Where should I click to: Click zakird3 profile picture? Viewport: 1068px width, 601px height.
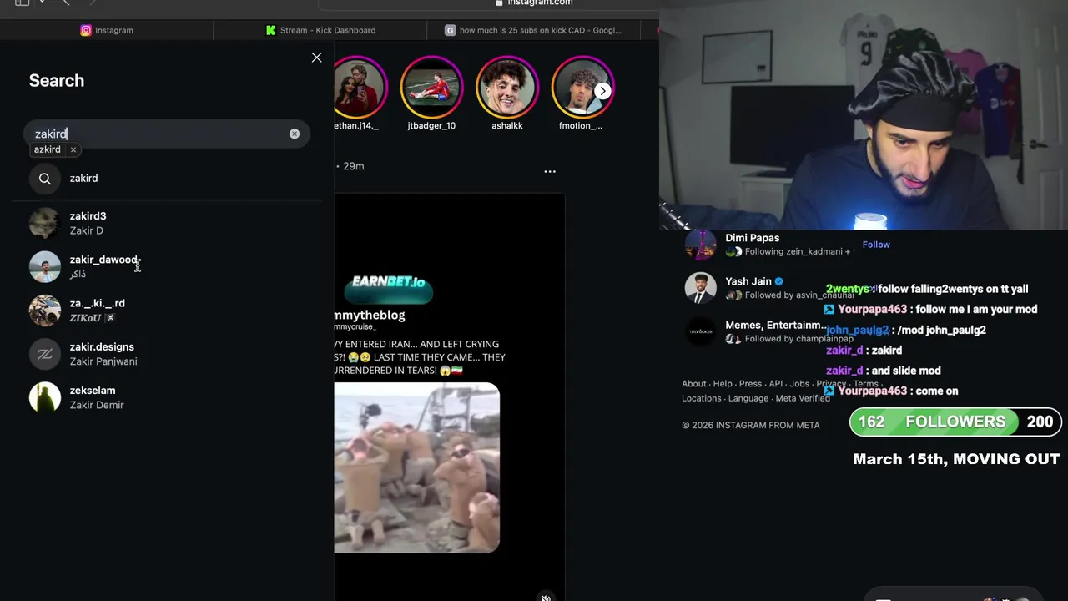pyautogui.click(x=45, y=223)
